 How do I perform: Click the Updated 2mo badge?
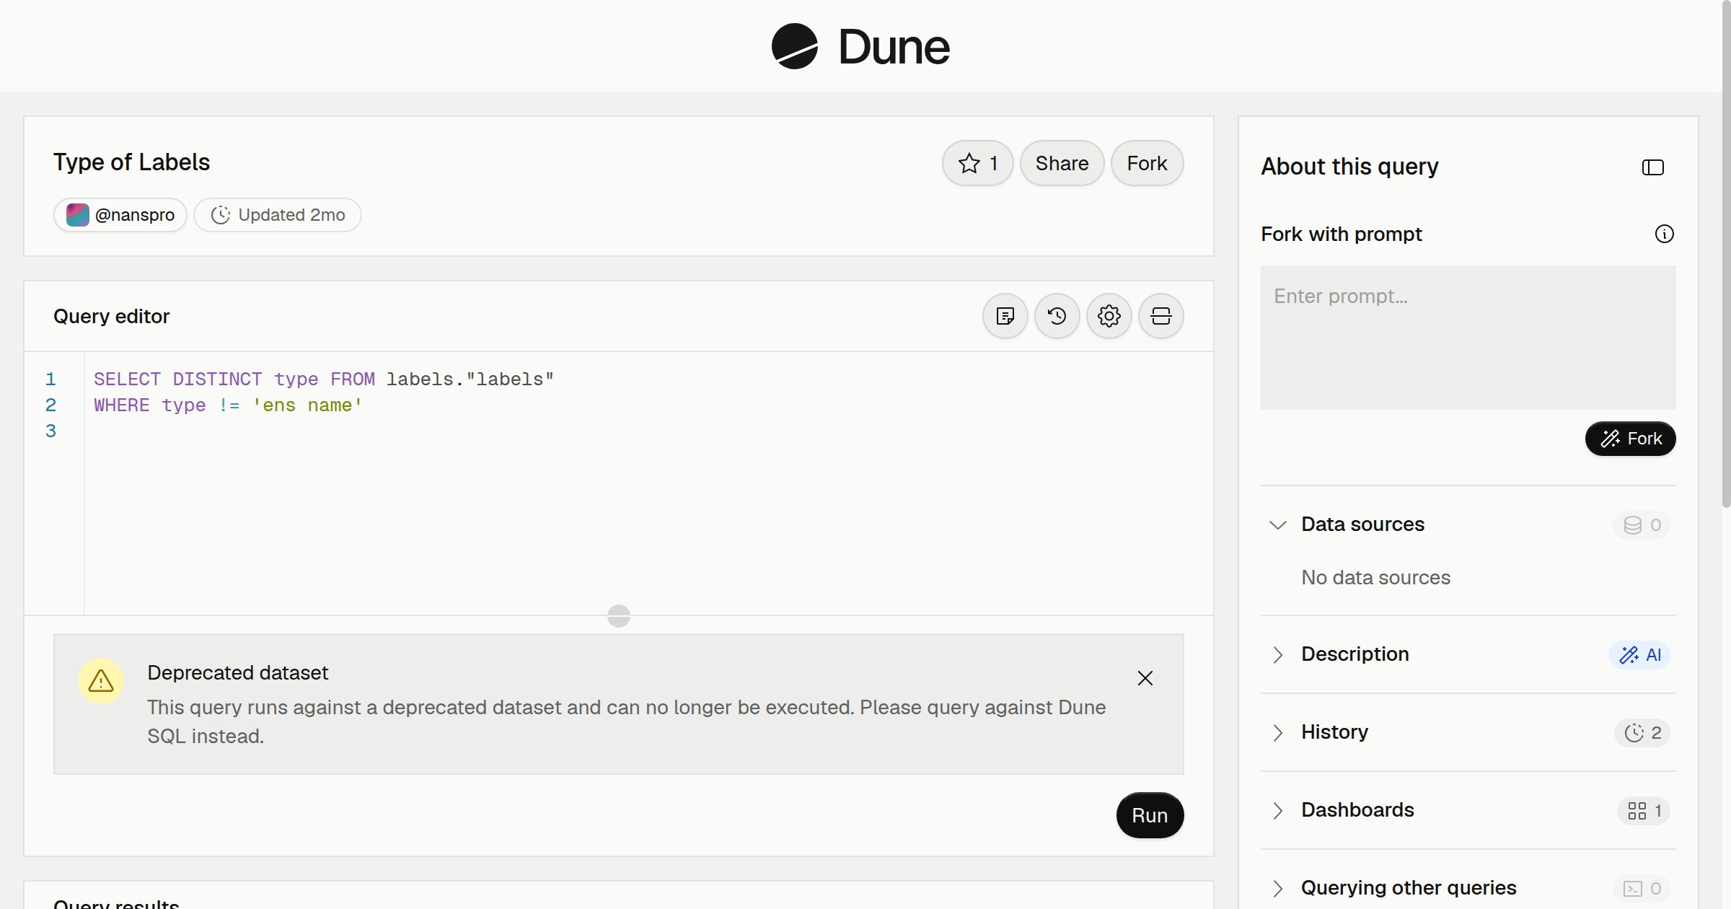coord(278,215)
